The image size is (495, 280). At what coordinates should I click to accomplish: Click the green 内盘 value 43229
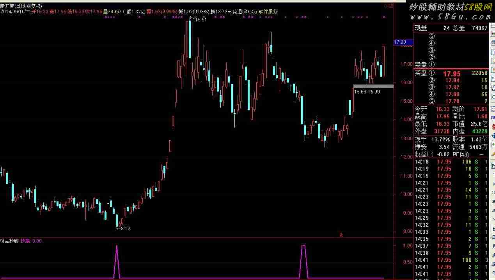click(x=479, y=132)
